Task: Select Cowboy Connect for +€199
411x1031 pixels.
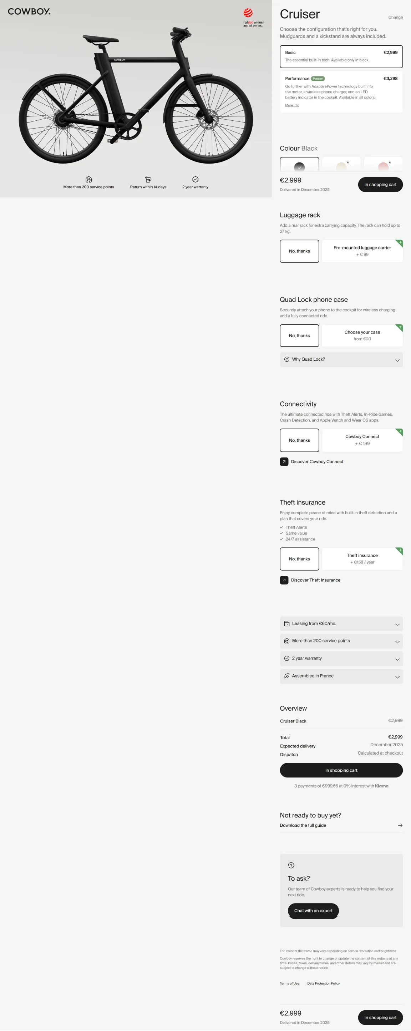Action: (x=362, y=440)
